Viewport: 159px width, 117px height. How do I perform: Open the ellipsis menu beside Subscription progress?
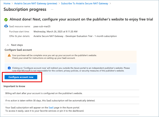(52, 9)
